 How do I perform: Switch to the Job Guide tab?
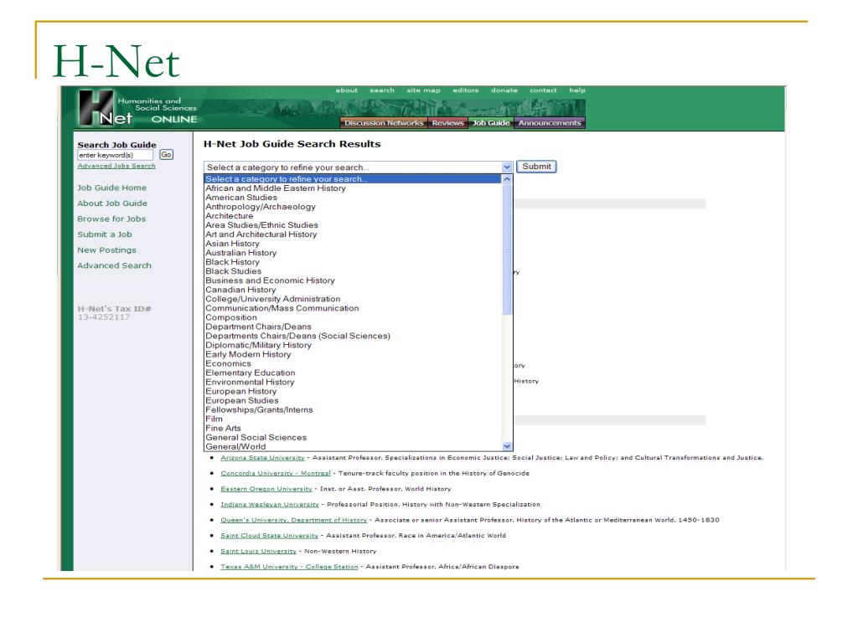click(x=491, y=123)
